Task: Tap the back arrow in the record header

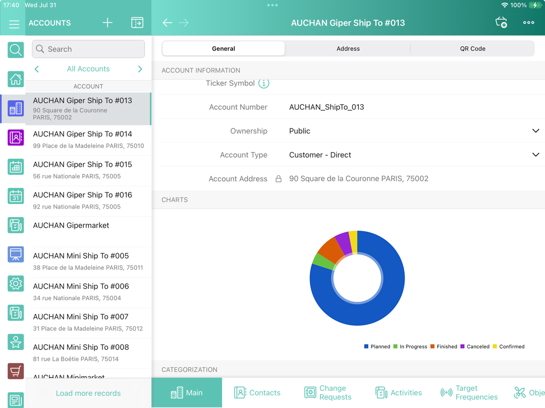Action: pos(167,22)
